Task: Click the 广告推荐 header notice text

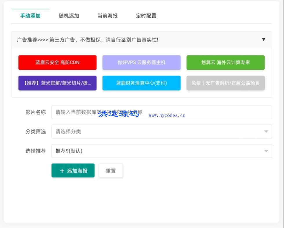Action: [x=88, y=40]
